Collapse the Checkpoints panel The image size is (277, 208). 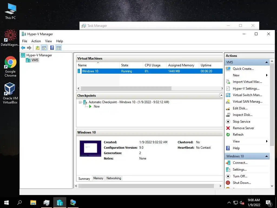click(221, 95)
